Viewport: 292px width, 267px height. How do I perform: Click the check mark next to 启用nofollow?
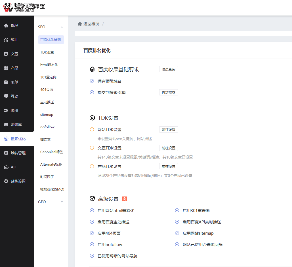pos(92,244)
